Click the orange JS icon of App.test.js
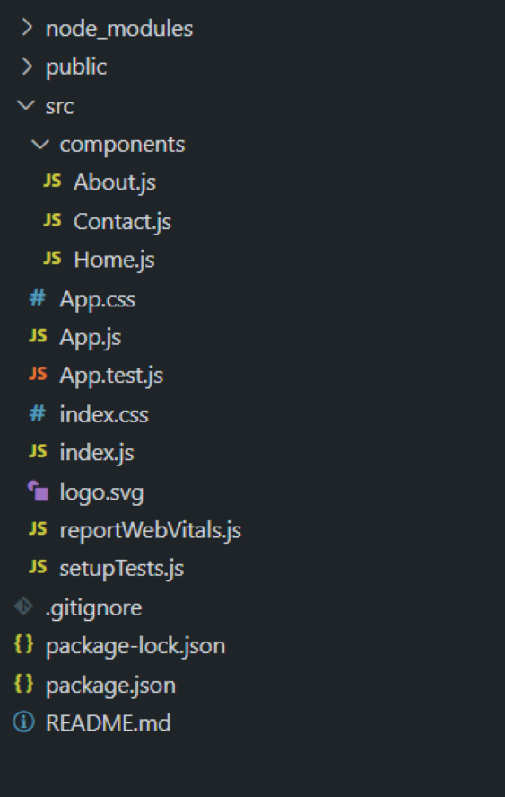 tap(38, 374)
